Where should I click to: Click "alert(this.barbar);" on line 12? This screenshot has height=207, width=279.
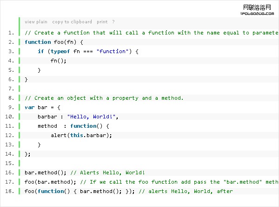(x=82, y=135)
